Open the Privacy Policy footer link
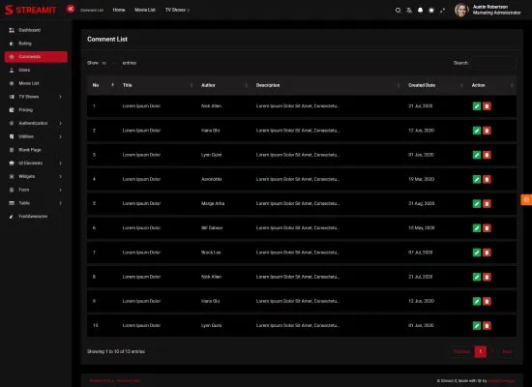532x387 pixels. (102, 381)
